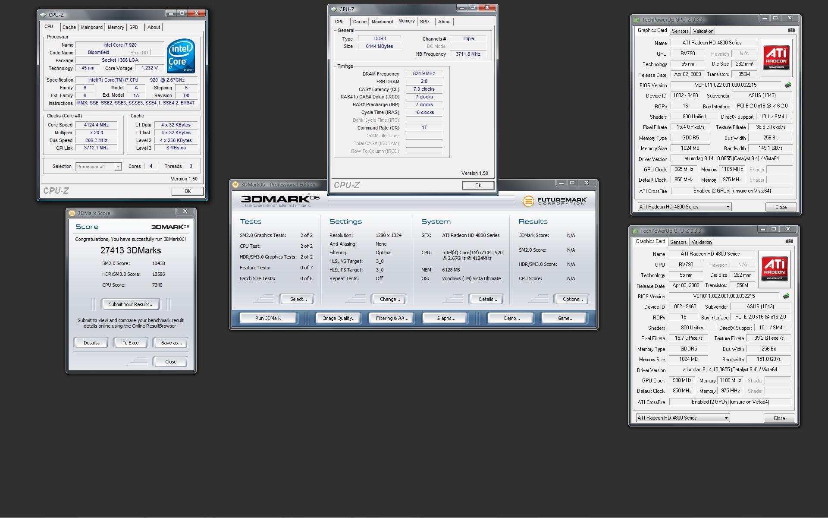Switch to Mainboard tab in left CPU-Z window
The width and height of the screenshot is (828, 518).
pos(92,27)
